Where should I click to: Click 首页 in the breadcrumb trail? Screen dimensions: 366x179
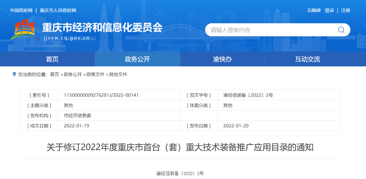[55, 74]
